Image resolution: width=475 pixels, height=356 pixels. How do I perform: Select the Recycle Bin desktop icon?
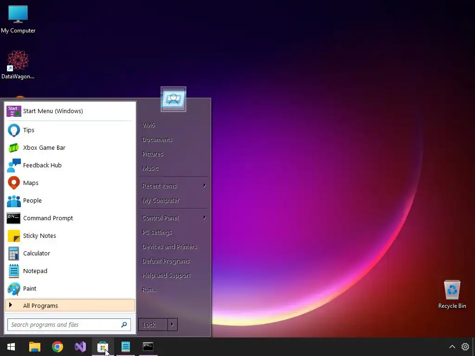(x=452, y=294)
